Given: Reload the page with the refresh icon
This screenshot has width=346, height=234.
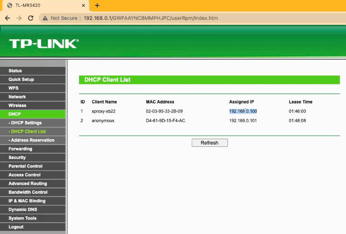Looking at the screenshot, I should coord(31,18).
